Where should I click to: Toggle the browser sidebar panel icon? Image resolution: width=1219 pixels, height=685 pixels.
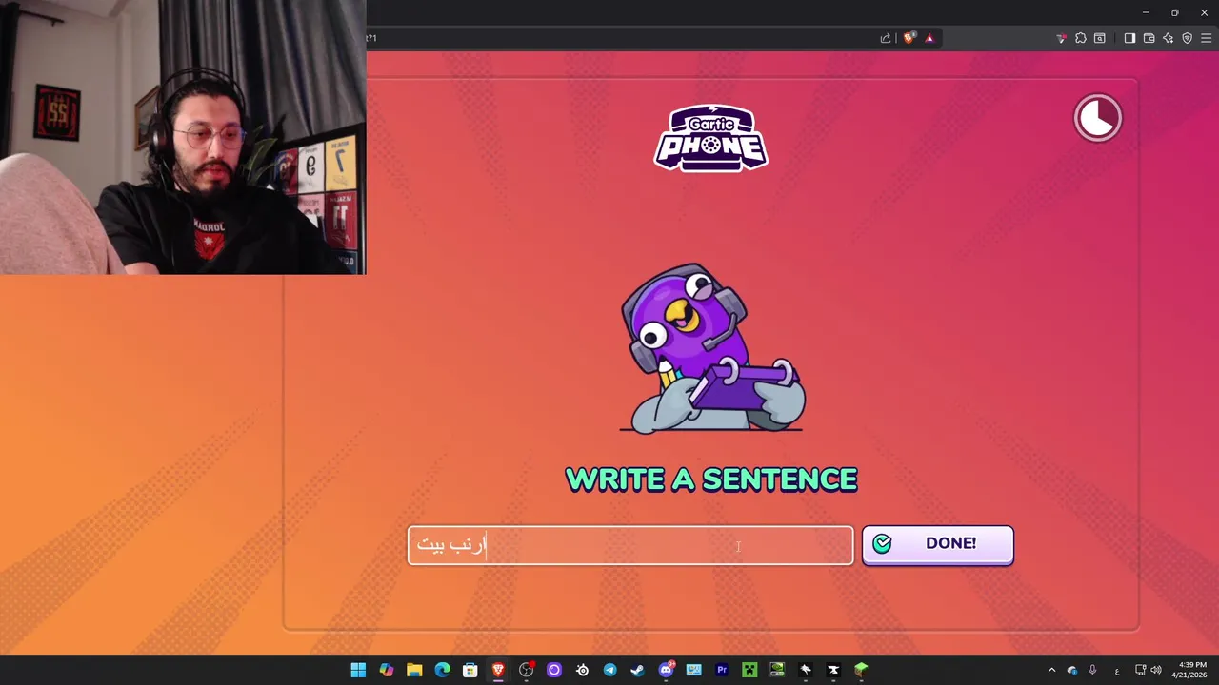coord(1129,38)
